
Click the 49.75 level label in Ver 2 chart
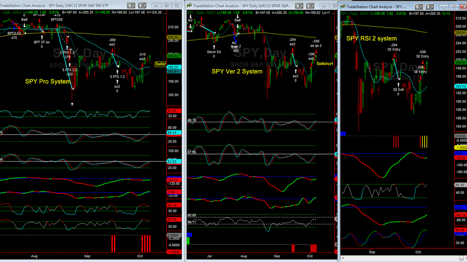click(191, 120)
